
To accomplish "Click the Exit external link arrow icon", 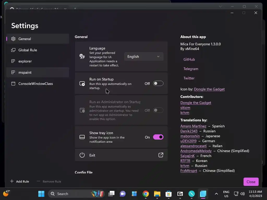I will (161, 155).
